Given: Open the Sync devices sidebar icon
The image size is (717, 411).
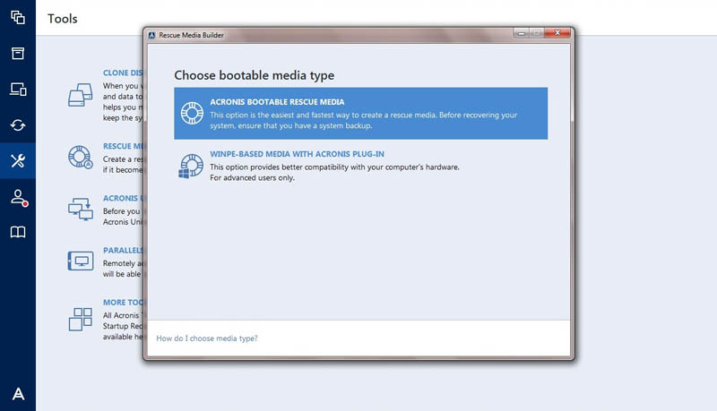Looking at the screenshot, I should [18, 89].
